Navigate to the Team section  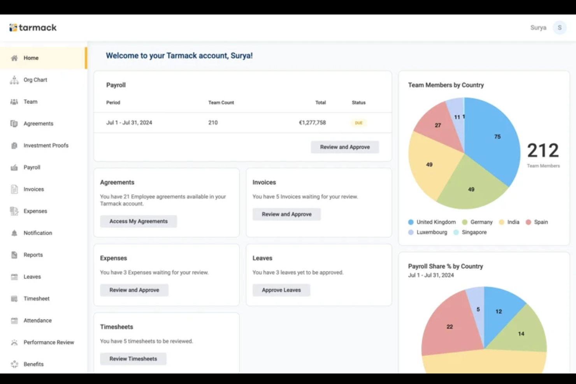(30, 102)
